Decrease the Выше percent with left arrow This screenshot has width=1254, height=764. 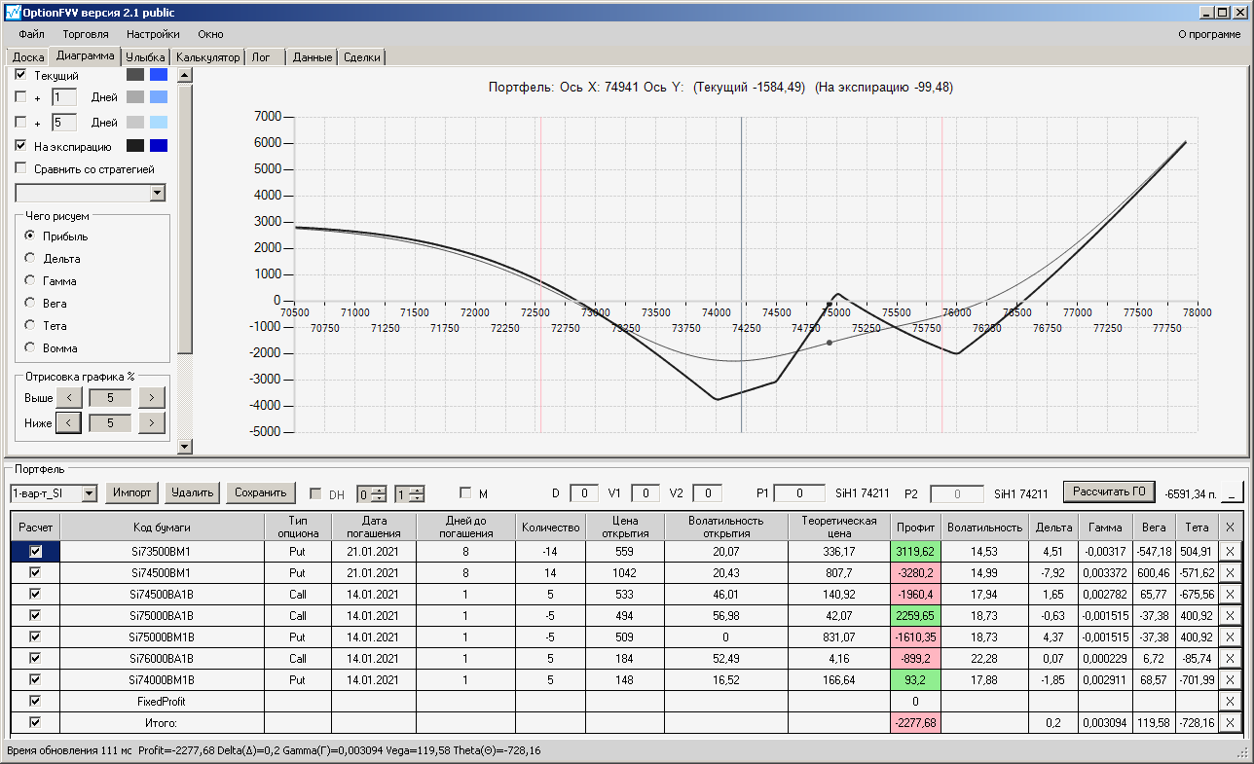pyautogui.click(x=68, y=397)
